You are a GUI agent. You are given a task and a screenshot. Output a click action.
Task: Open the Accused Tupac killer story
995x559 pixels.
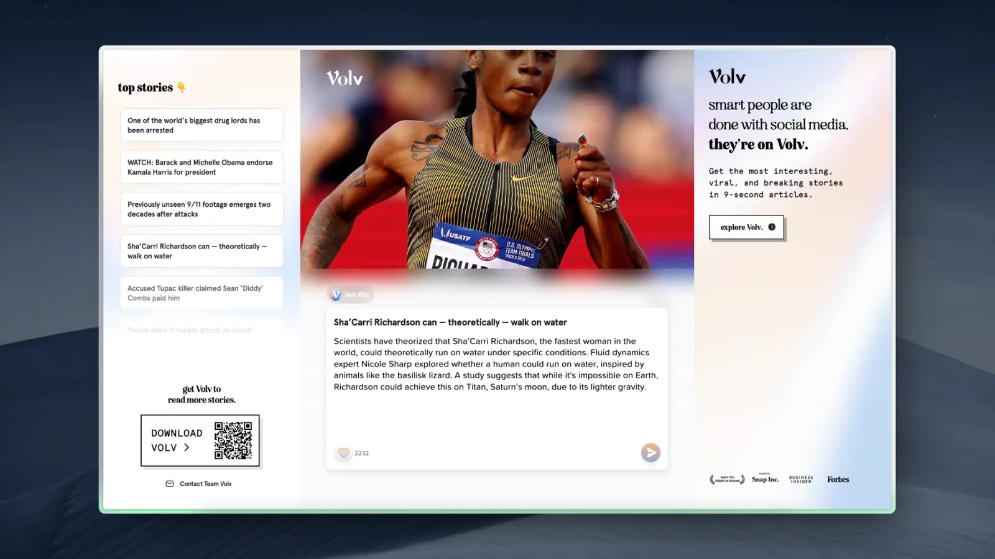[x=201, y=293]
